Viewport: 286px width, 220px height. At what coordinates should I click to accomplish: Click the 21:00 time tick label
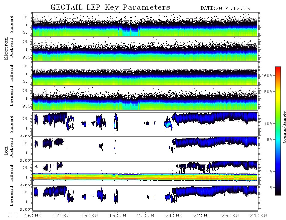pyautogui.click(x=174, y=216)
